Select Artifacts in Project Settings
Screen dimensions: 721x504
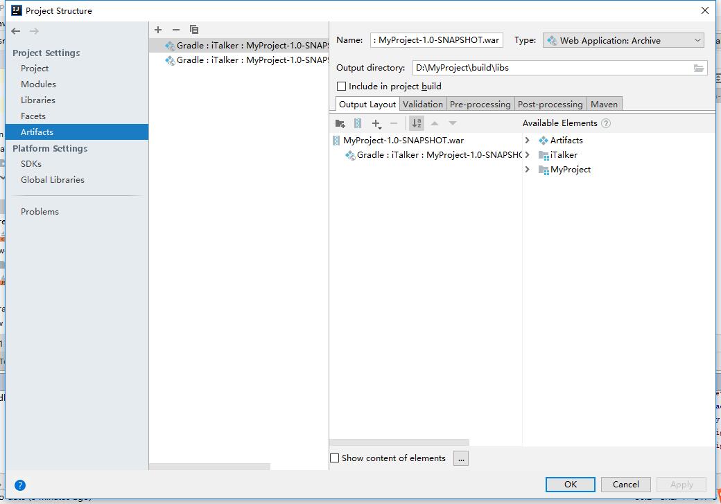77,132
